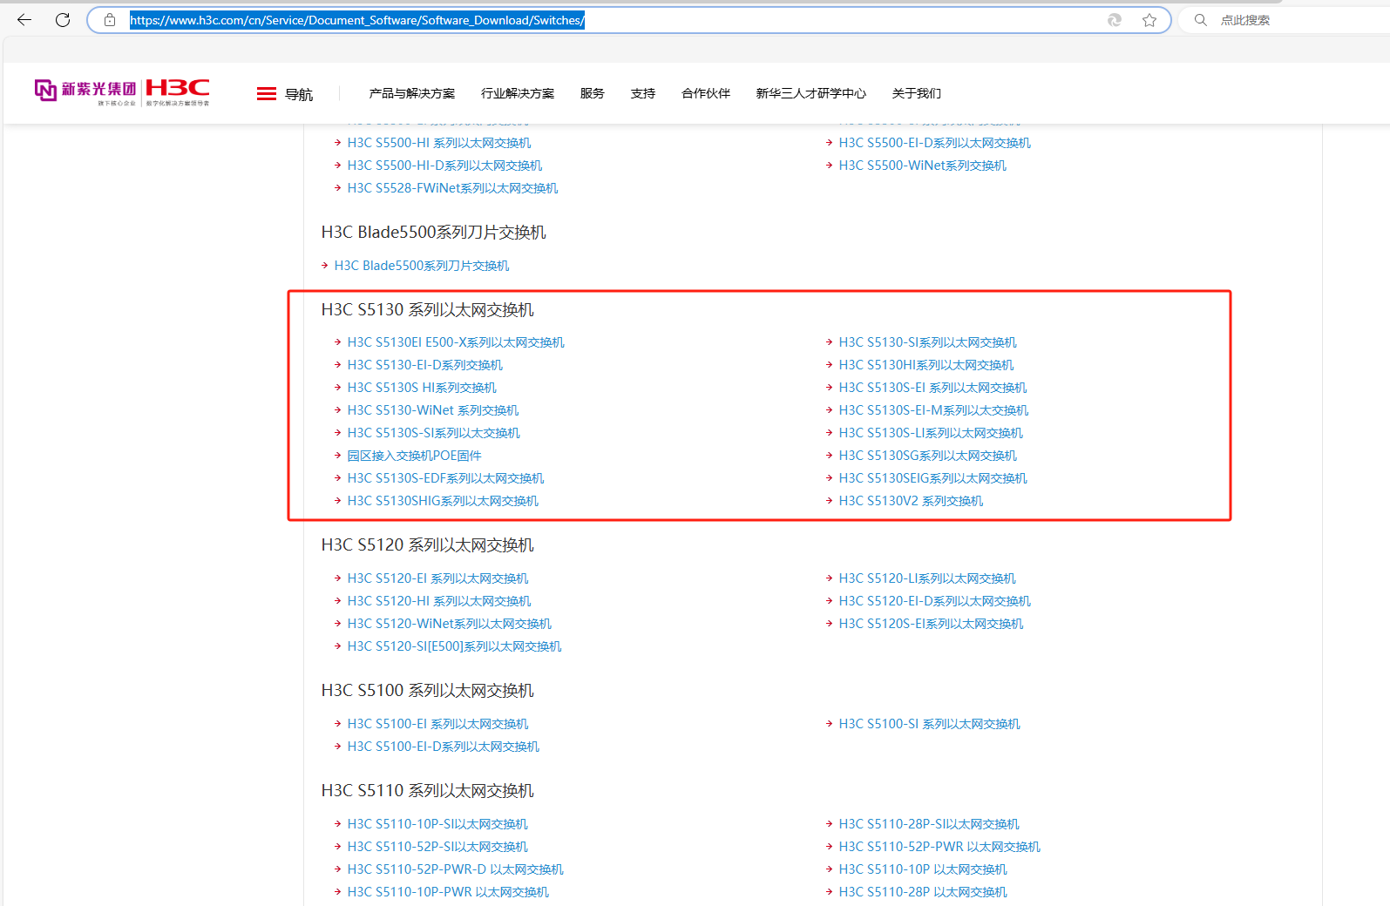This screenshot has height=906, width=1390.
Task: Go back with the browser back arrow
Action: click(x=24, y=20)
